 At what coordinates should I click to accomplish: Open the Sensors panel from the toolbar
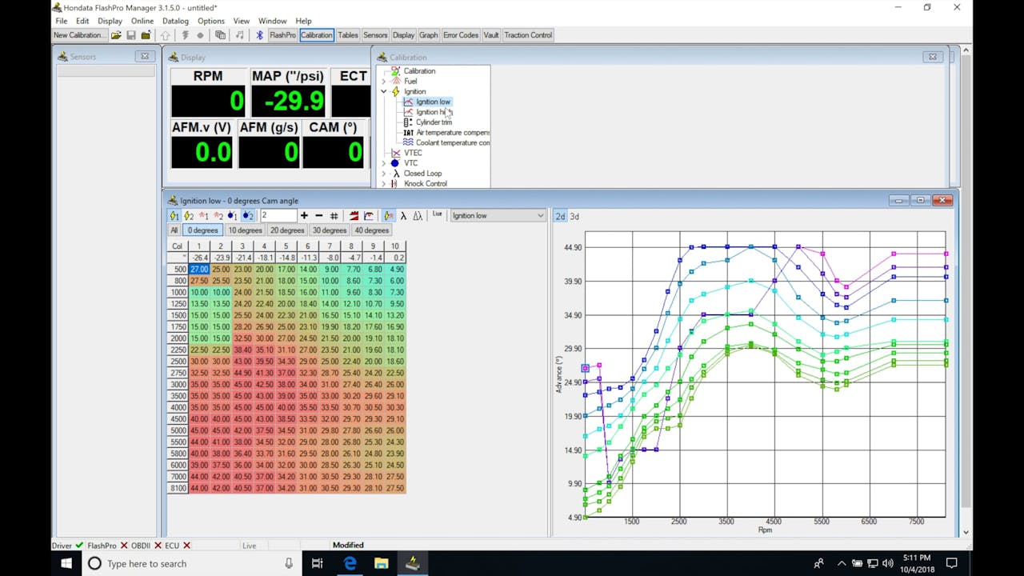coord(375,34)
